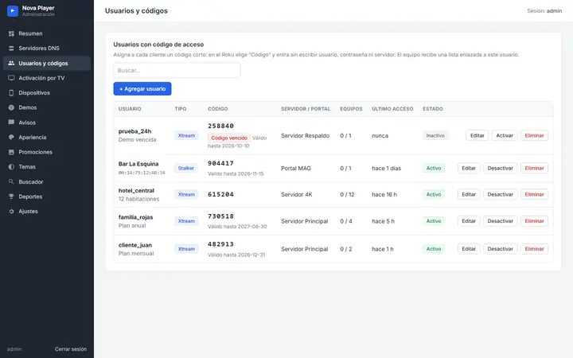Click the Sesión: admin label
Viewport: 573px width, 358px height.
pos(544,11)
